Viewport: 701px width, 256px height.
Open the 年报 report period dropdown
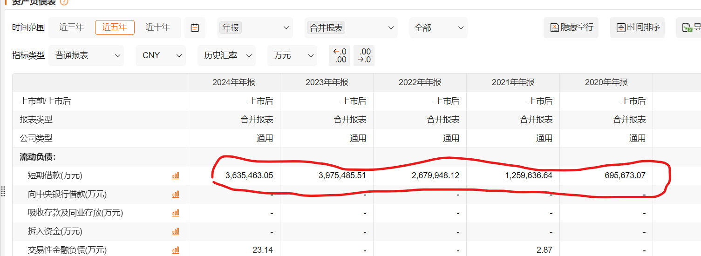(x=255, y=28)
